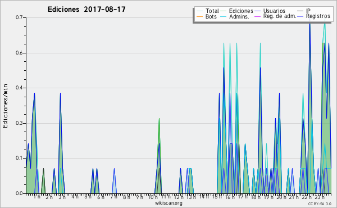Viewport: 337px width, 208px height.
Task: Click the 0.0 y-axis value
Action: tap(19, 193)
